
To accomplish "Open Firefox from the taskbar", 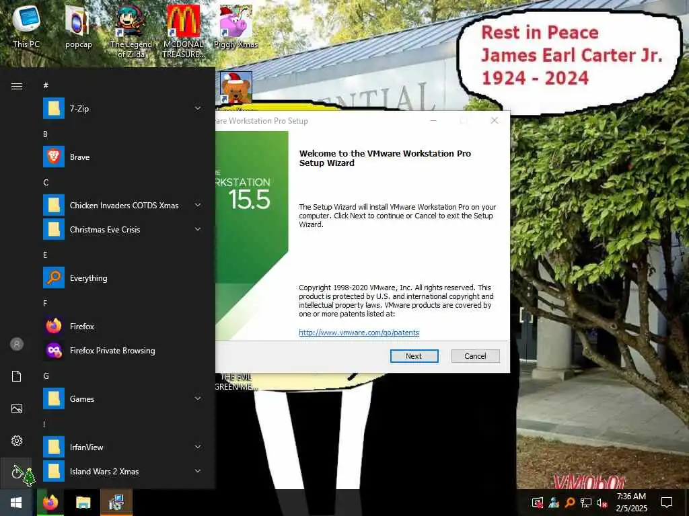I will point(50,503).
